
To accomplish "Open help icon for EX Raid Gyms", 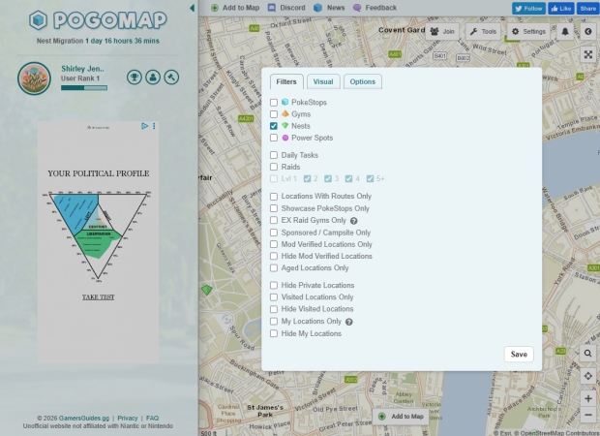I will click(354, 221).
